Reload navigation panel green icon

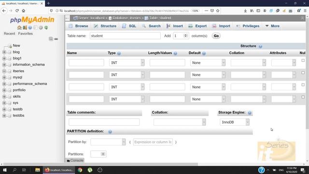click(x=46, y=28)
